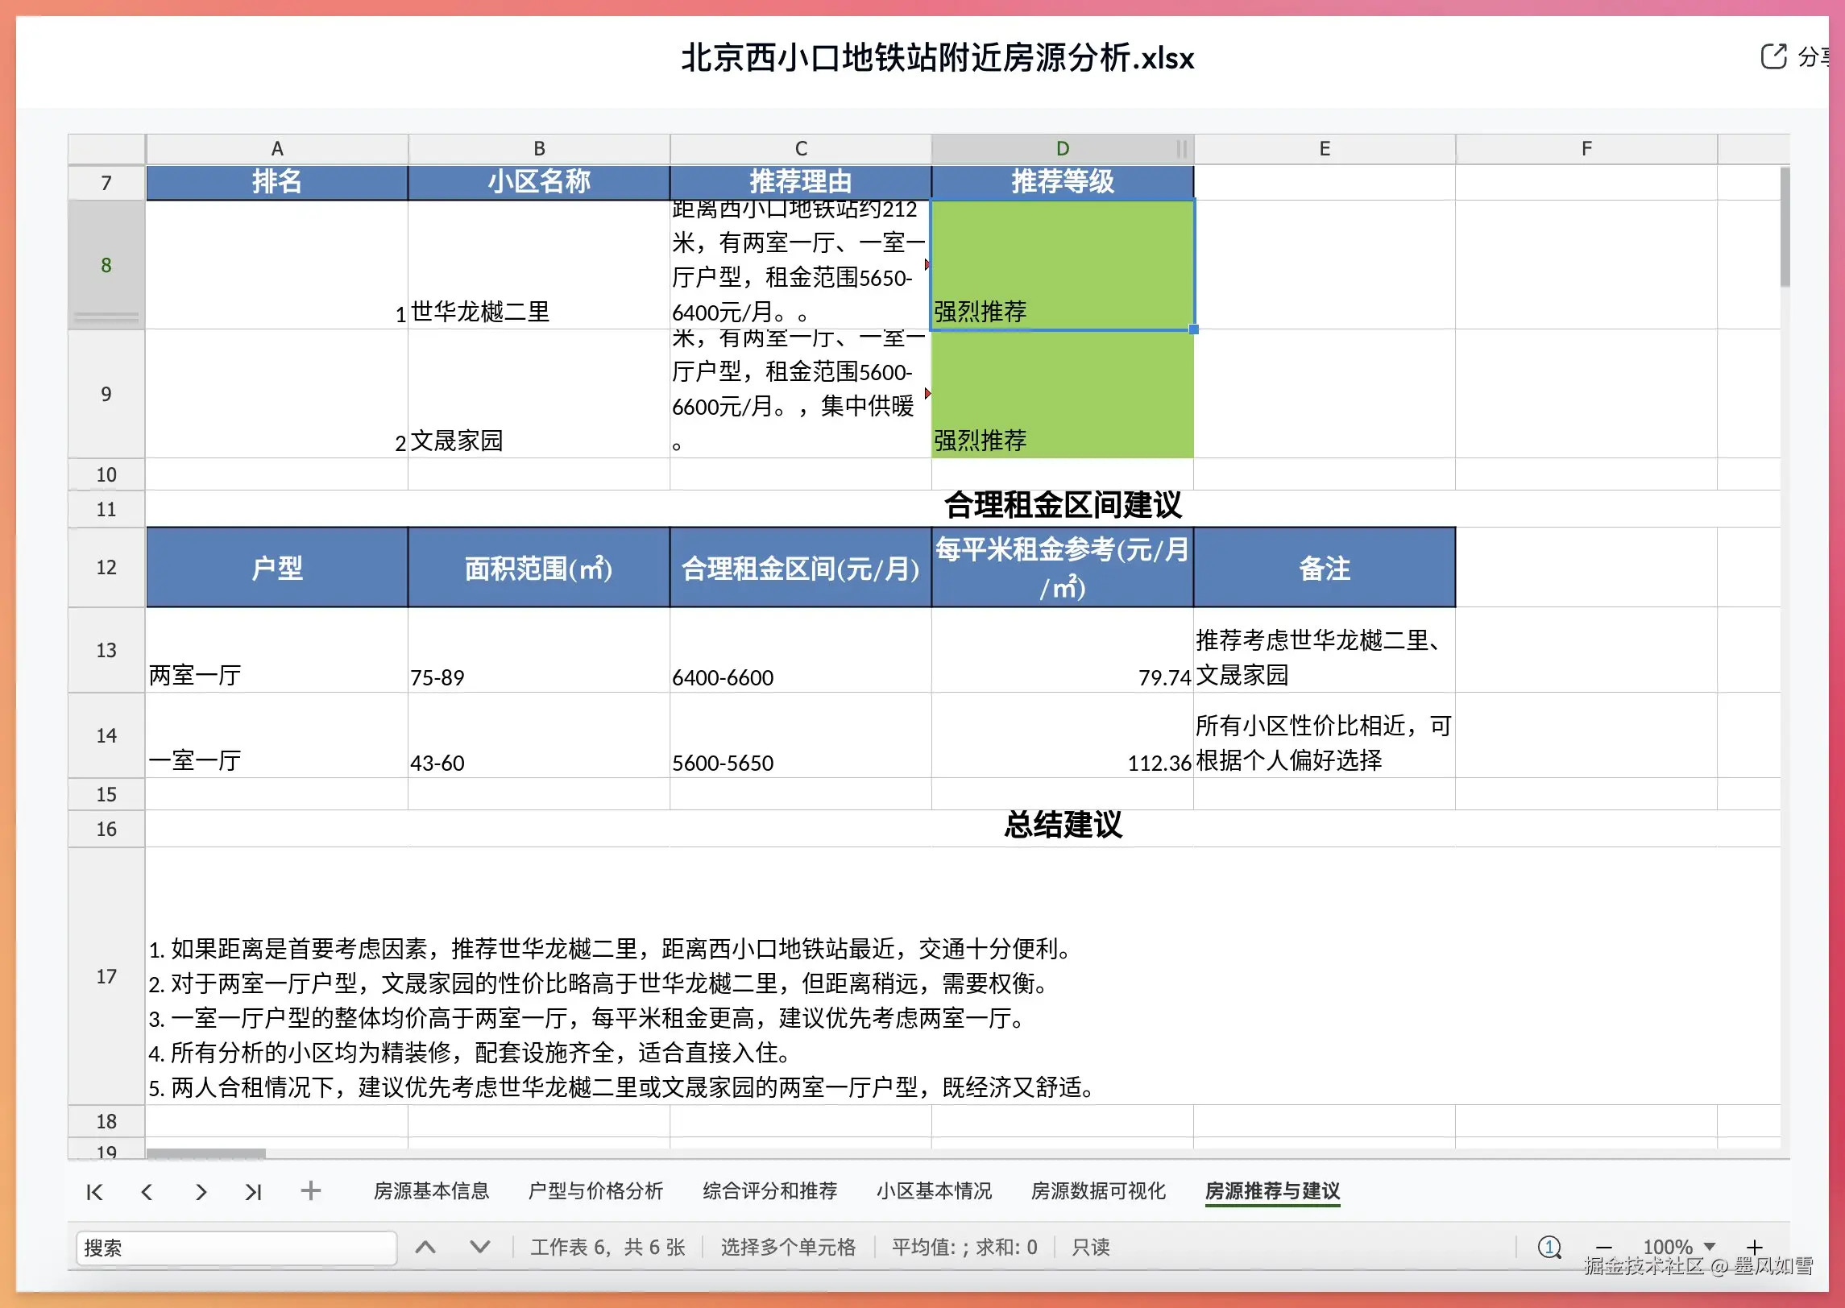The width and height of the screenshot is (1845, 1308).
Task: Click the zoom-to-actual-size magnifier icon
Action: tap(1549, 1248)
